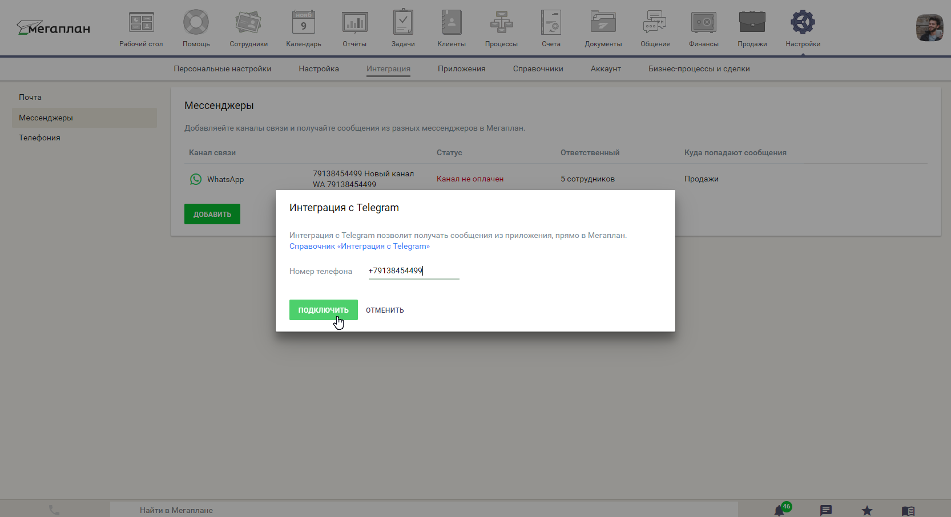The height and width of the screenshot is (517, 951).
Task: Open the Календарь icon
Action: (x=304, y=23)
